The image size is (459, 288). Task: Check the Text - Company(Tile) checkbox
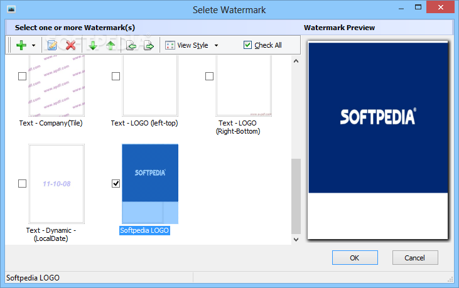tap(22, 77)
